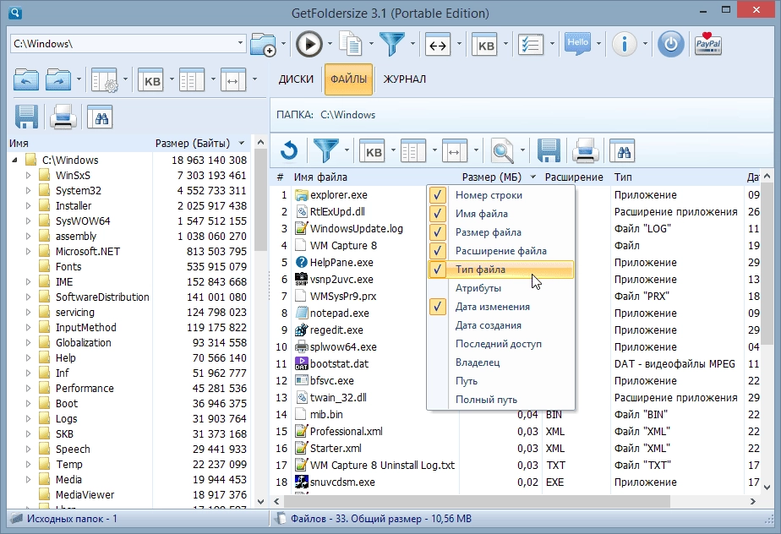The height and width of the screenshot is (534, 781).
Task: Click the column width arrows icon in top toolbar
Action: point(438,46)
